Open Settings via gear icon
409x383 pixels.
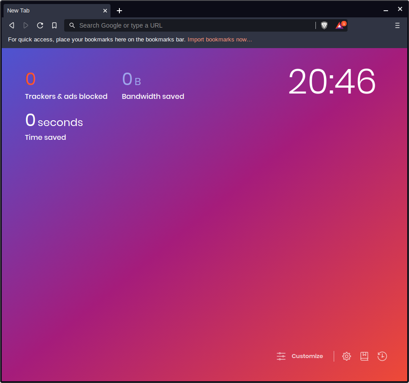347,356
